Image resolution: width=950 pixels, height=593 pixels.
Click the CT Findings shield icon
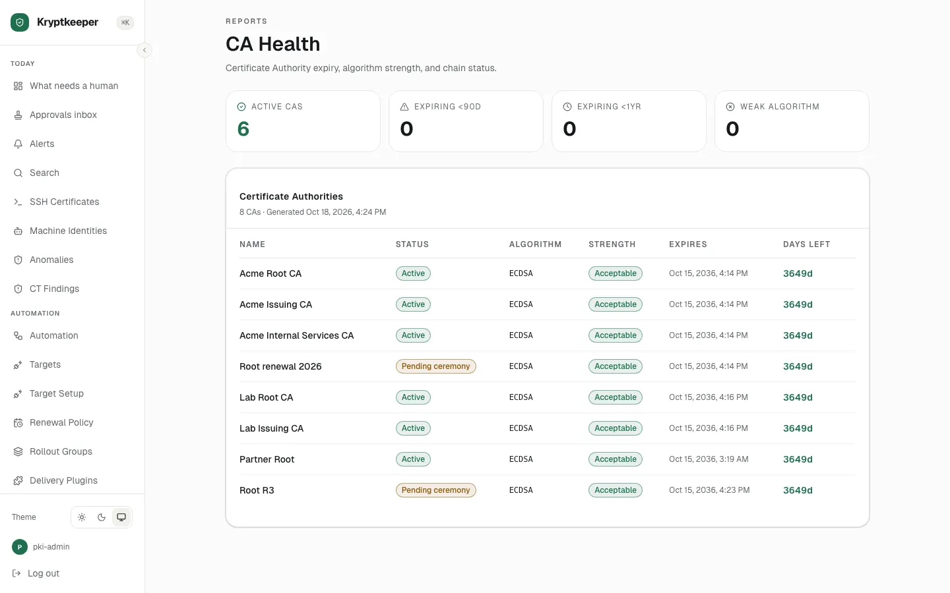coord(18,289)
